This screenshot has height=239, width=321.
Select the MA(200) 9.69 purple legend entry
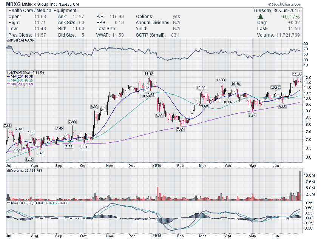coord(20,84)
